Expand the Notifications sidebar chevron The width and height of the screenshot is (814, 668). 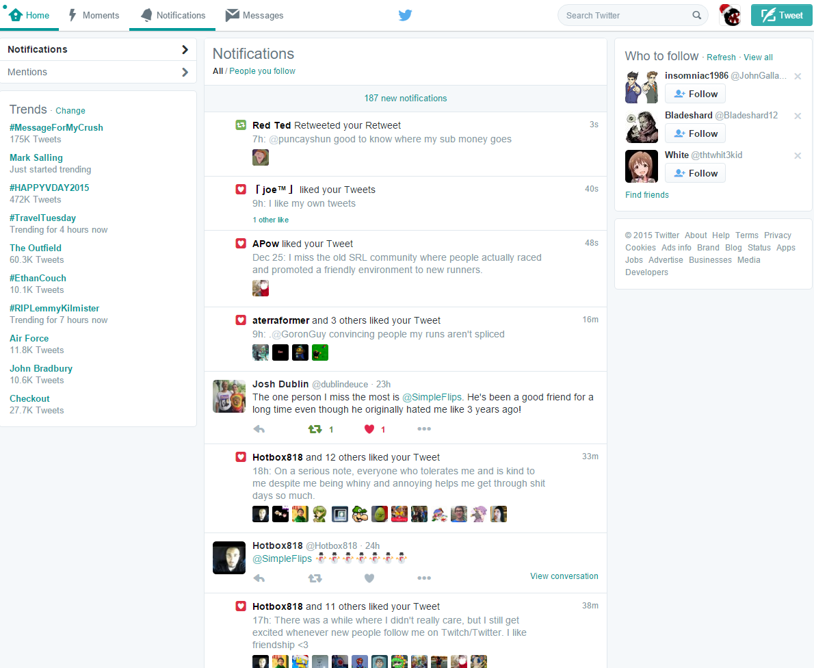click(185, 49)
